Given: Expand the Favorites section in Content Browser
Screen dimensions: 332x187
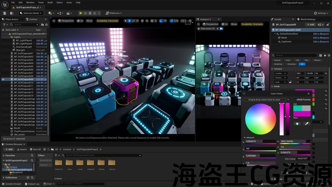Looking at the screenshot, I should click(x=4, y=156).
